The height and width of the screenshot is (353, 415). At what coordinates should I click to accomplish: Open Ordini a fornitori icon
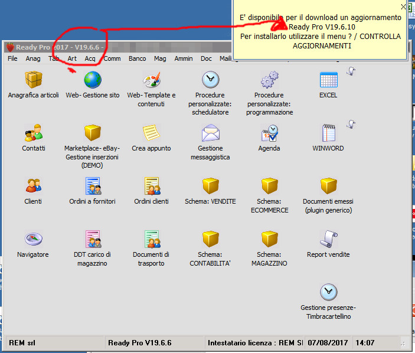tap(93, 186)
